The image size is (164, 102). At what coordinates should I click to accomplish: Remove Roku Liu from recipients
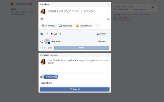pos(56,77)
